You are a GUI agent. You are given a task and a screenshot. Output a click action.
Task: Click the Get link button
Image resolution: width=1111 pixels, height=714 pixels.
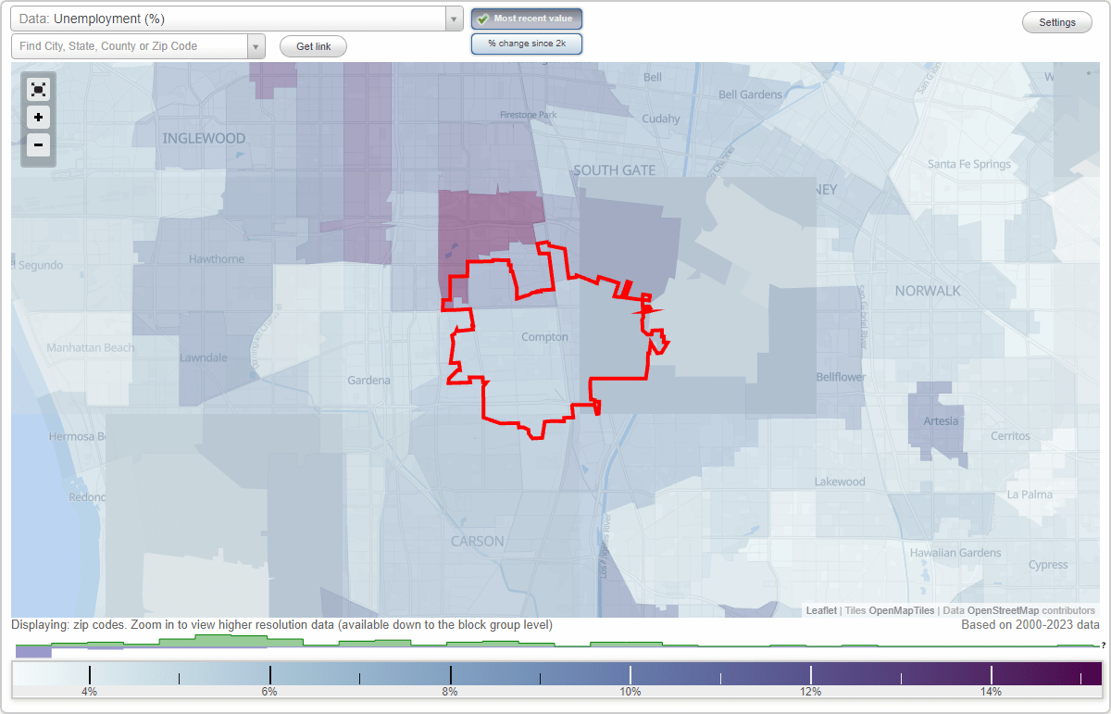pos(313,46)
